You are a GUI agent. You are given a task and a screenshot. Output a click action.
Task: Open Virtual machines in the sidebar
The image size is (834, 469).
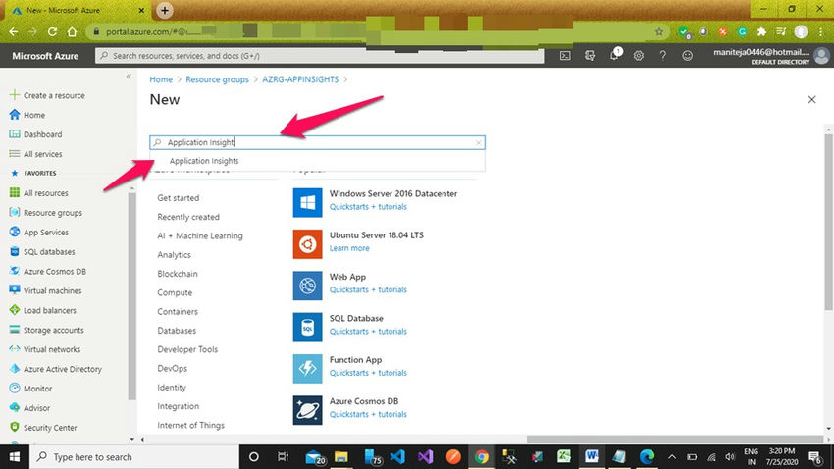[45, 290]
